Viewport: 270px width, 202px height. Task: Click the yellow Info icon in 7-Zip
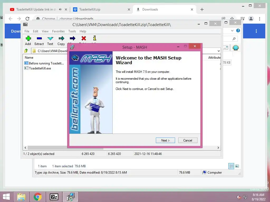click(x=95, y=38)
